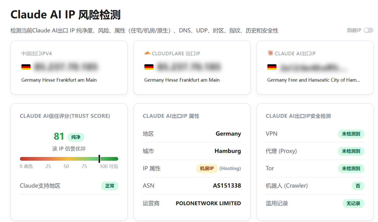The image size is (378, 222).
Task: Click the 运营商 value POLONETWORK LIMITED
Action: (x=208, y=203)
